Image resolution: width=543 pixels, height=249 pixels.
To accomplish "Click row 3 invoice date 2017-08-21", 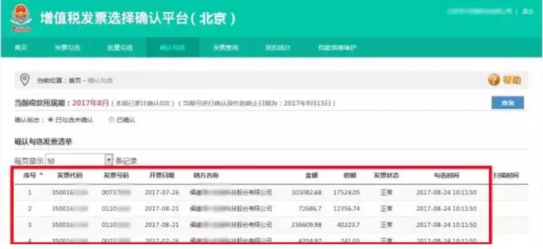I will click(161, 225).
